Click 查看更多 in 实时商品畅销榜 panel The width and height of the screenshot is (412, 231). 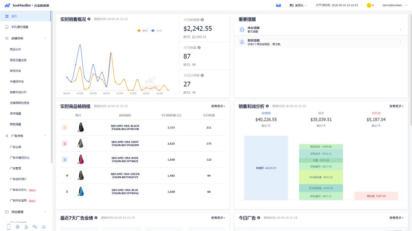point(218,106)
